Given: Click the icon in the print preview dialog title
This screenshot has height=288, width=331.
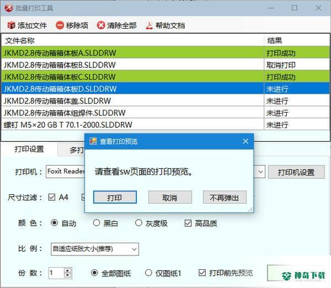Looking at the screenshot, I should [x=93, y=141].
